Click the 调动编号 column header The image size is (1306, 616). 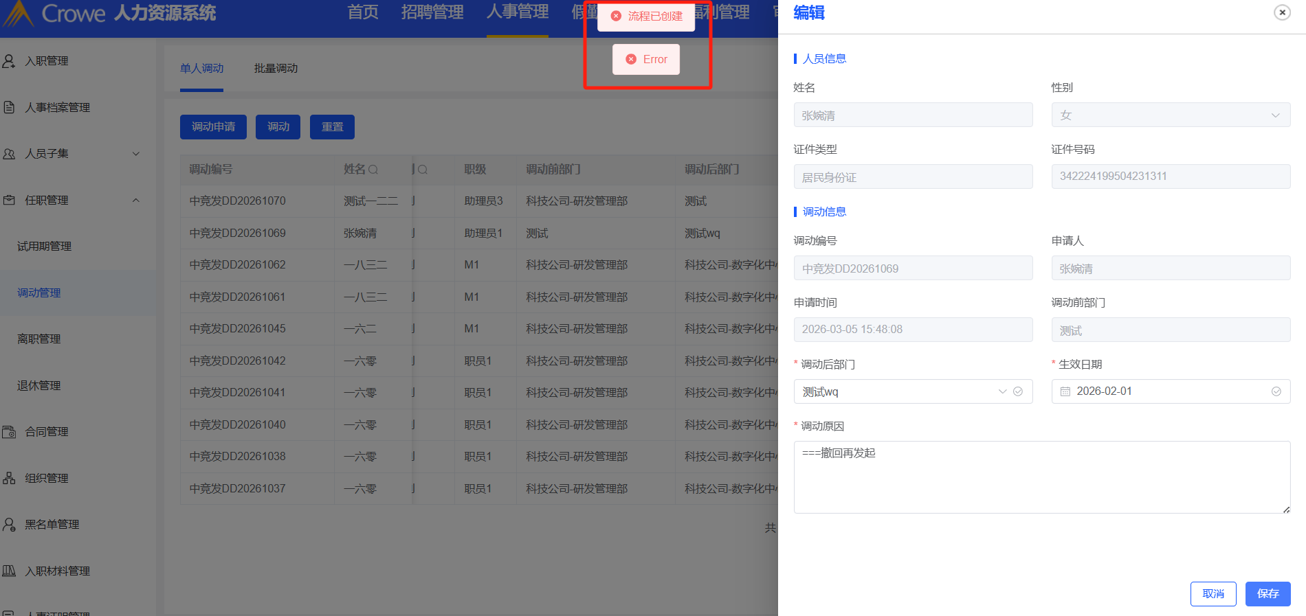pyautogui.click(x=211, y=170)
